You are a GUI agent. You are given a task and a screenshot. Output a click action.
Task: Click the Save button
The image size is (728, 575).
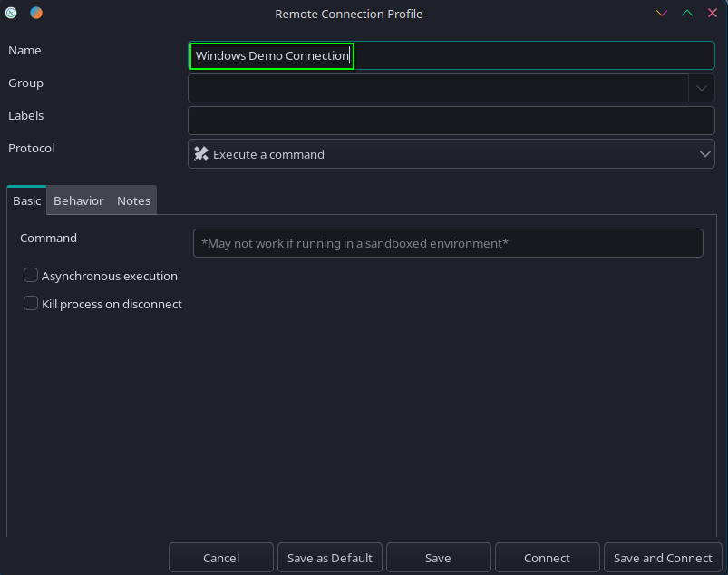pyautogui.click(x=438, y=558)
